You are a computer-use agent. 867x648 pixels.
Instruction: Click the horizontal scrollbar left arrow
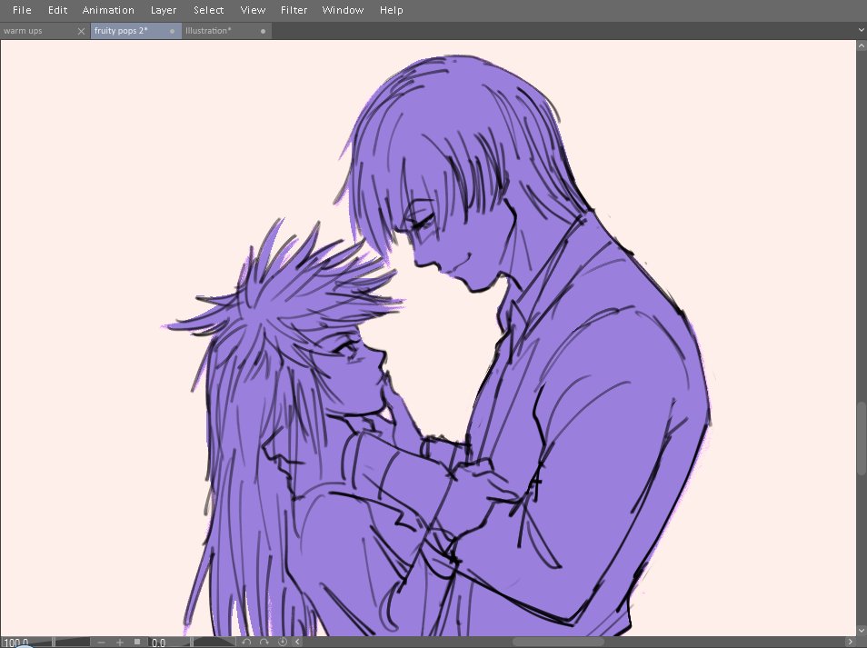coord(298,642)
